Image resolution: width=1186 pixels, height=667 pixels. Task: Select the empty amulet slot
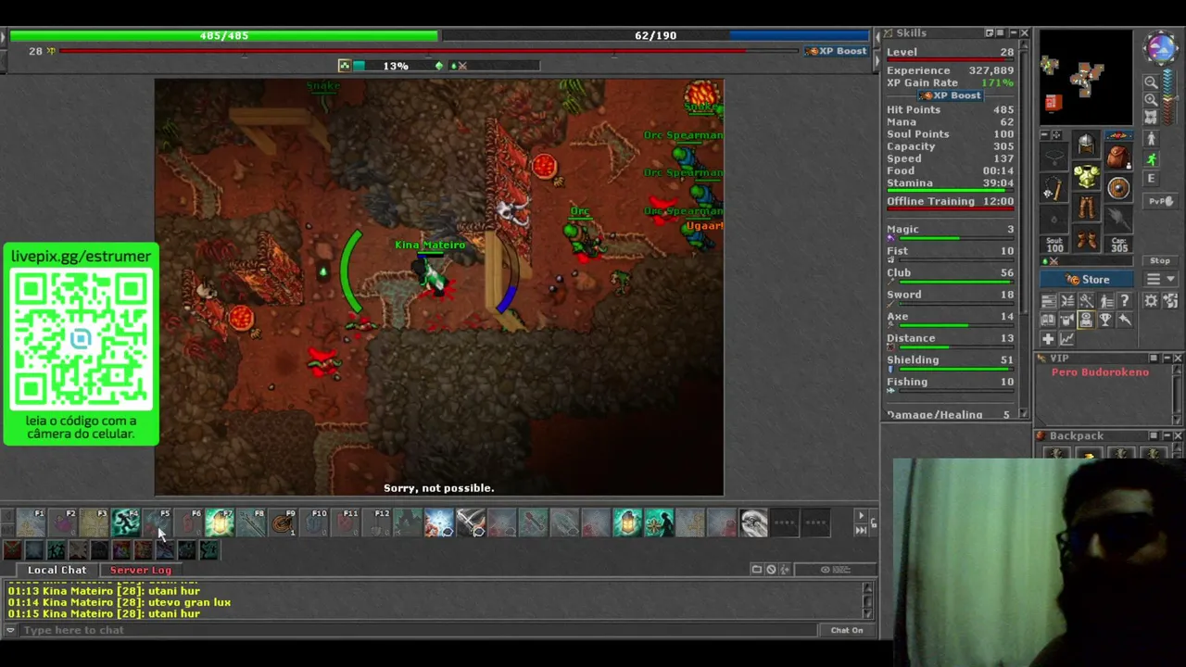click(1054, 155)
